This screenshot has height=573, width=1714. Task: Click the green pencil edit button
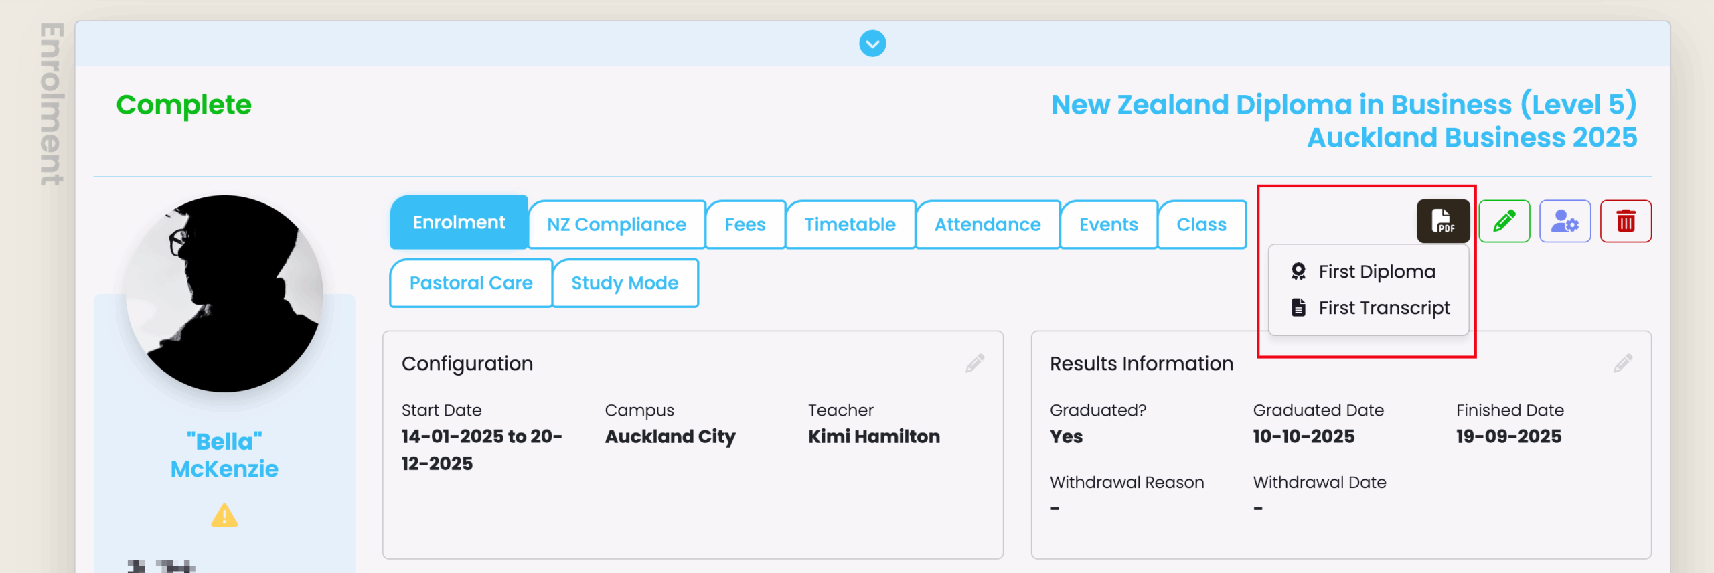pos(1504,221)
